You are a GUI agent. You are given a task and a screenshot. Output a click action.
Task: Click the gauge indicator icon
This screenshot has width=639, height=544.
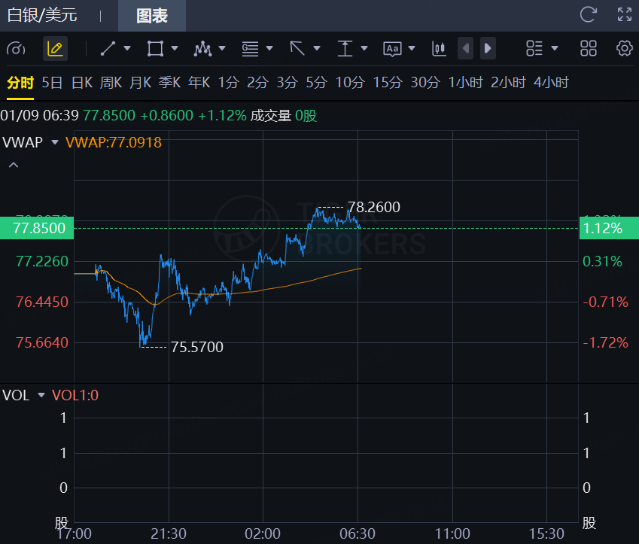pos(16,49)
